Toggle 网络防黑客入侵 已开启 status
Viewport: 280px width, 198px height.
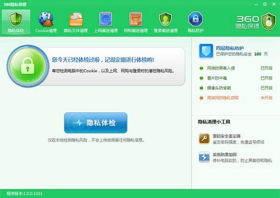click(266, 68)
